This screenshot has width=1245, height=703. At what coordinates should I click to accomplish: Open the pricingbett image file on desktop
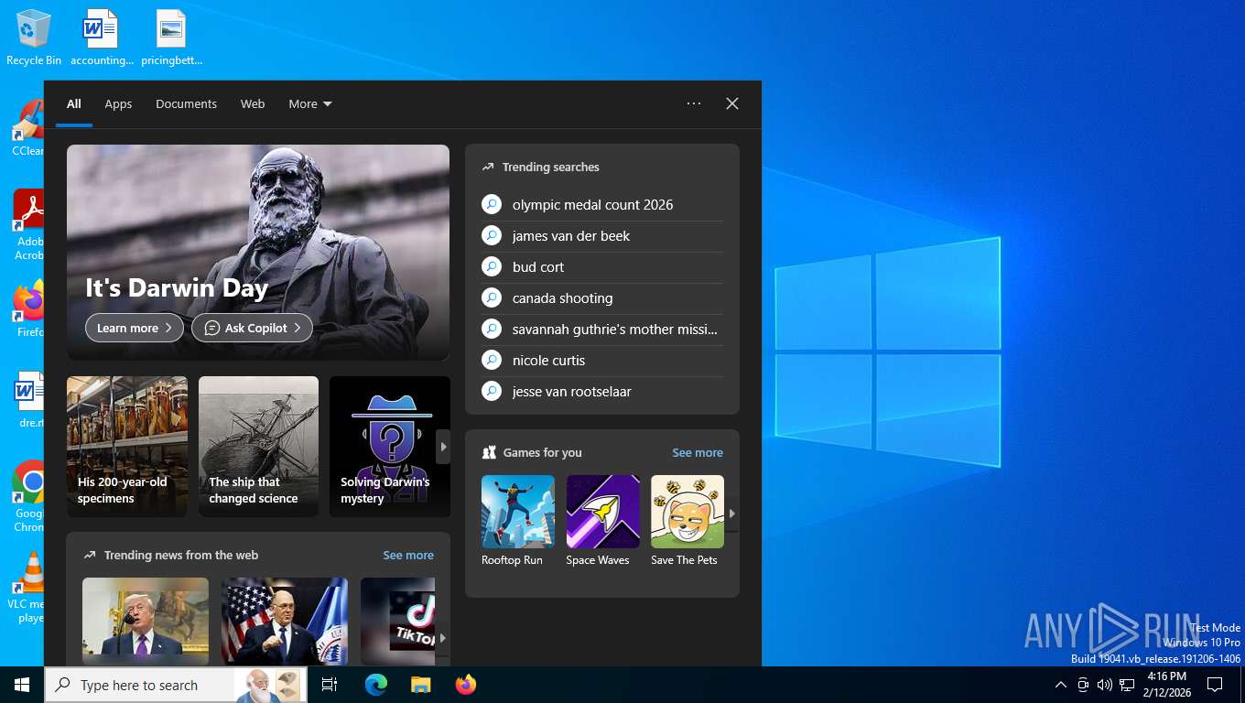[x=171, y=38]
